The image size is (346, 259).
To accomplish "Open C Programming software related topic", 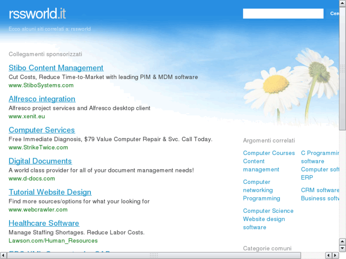I will (x=320, y=157).
